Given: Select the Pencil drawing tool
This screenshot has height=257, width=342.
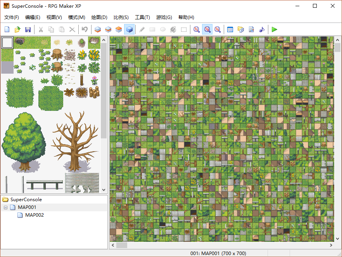Looking at the screenshot, I should (x=142, y=29).
